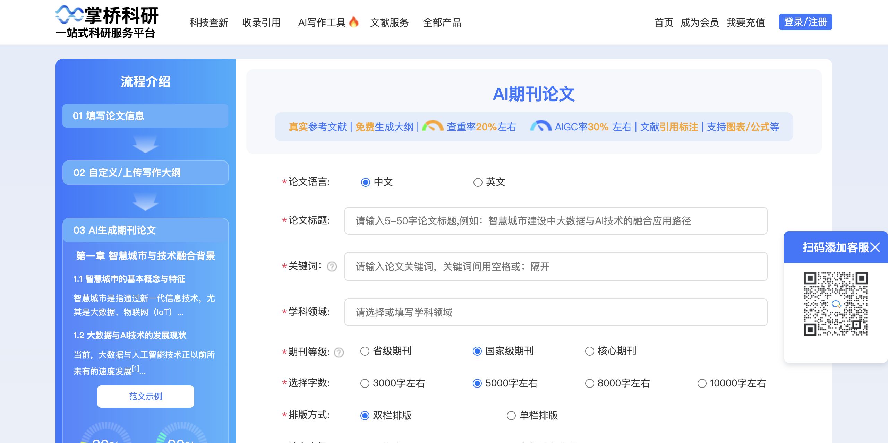Click the orange 查重率 gauge icon
This screenshot has width=888, height=443.
(x=433, y=126)
